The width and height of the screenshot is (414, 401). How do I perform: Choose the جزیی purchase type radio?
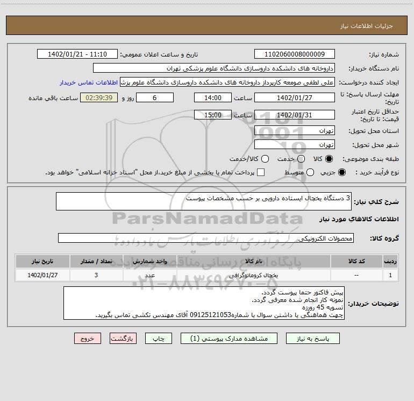(342, 172)
